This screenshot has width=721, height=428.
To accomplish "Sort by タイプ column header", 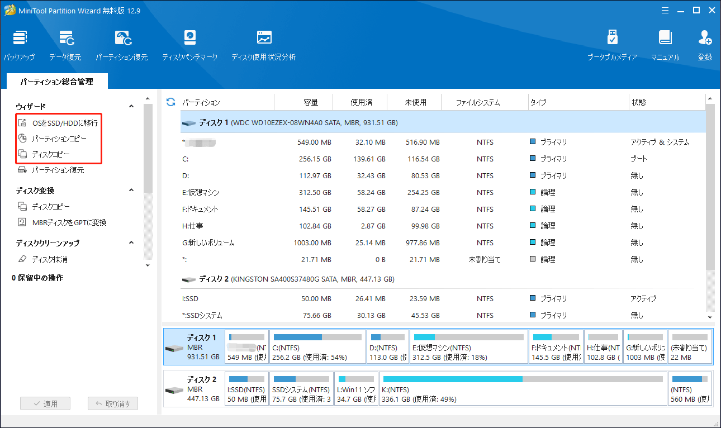I will pyautogui.click(x=538, y=103).
